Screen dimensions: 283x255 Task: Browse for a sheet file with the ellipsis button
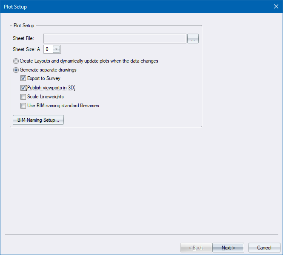click(x=193, y=39)
